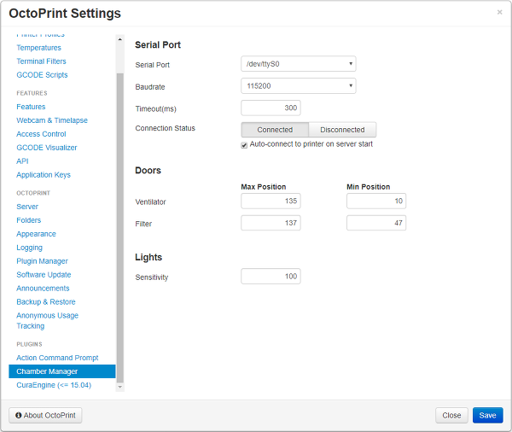Click the sidebar scrollbar thumb

119,227
